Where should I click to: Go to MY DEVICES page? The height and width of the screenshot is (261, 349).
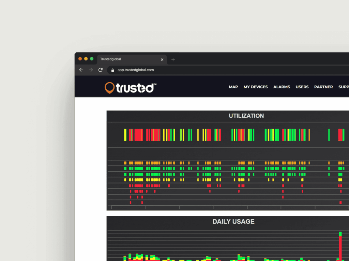[256, 87]
